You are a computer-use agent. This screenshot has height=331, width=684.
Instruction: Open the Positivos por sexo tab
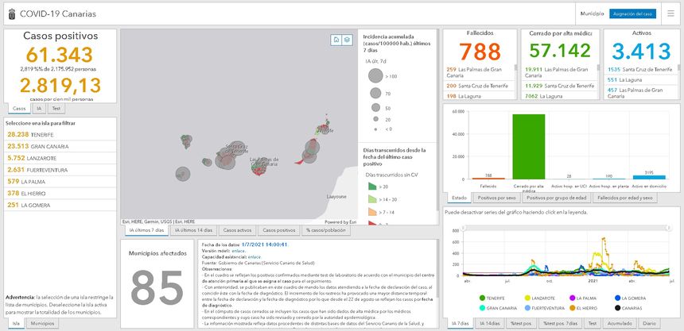(x=497, y=198)
